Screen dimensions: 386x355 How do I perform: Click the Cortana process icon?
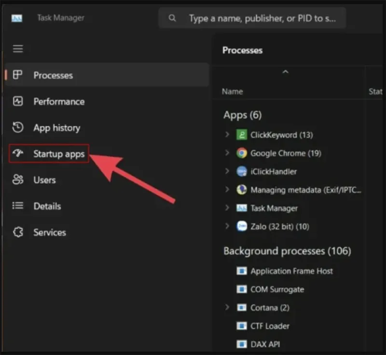pos(242,308)
